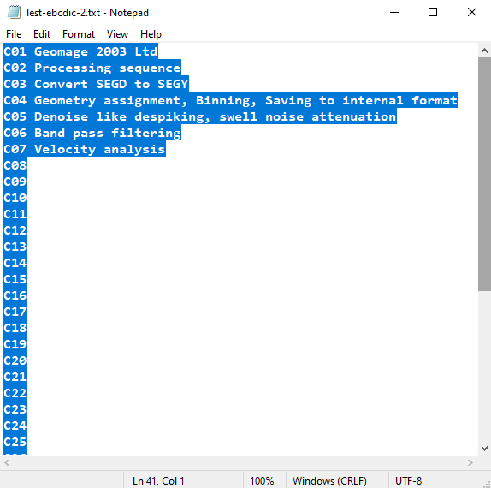
Task: Click the C25 line label
Action: (15, 443)
